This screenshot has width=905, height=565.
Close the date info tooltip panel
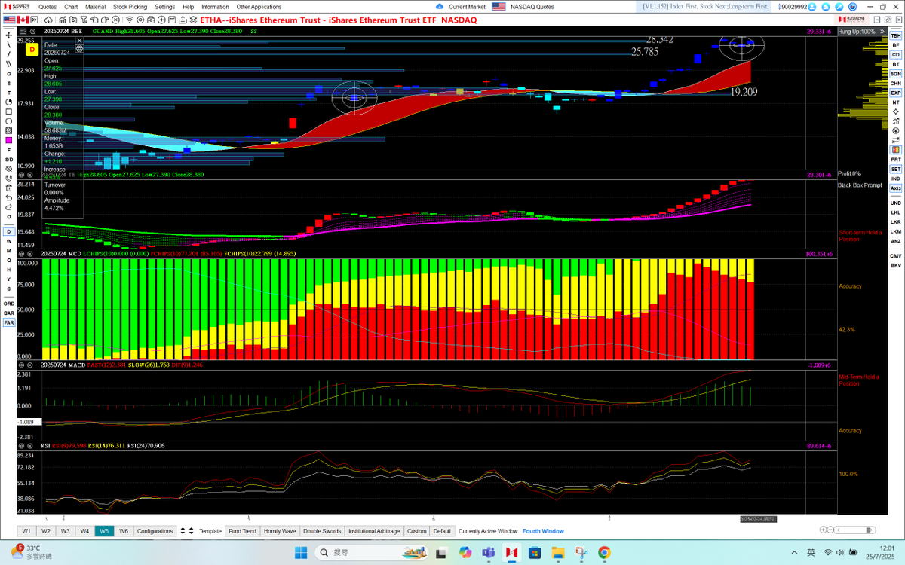click(79, 40)
